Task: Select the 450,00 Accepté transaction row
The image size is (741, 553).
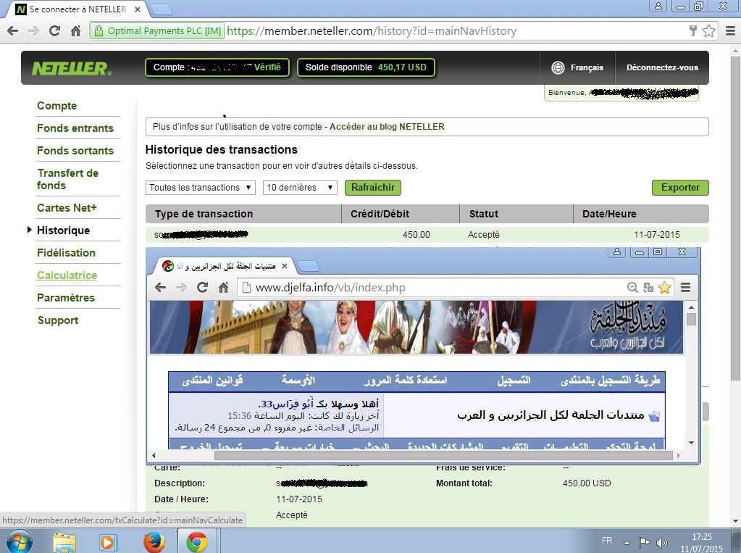Action: tap(427, 235)
